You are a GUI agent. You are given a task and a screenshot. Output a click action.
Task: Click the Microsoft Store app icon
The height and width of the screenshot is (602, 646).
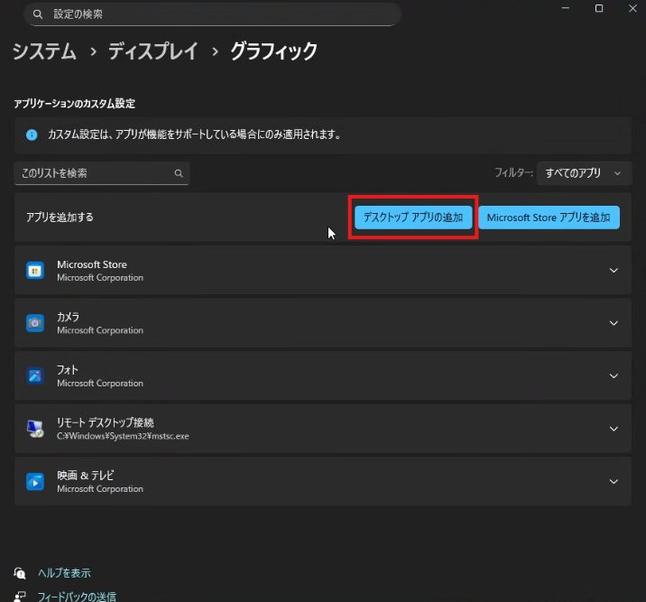click(x=35, y=270)
